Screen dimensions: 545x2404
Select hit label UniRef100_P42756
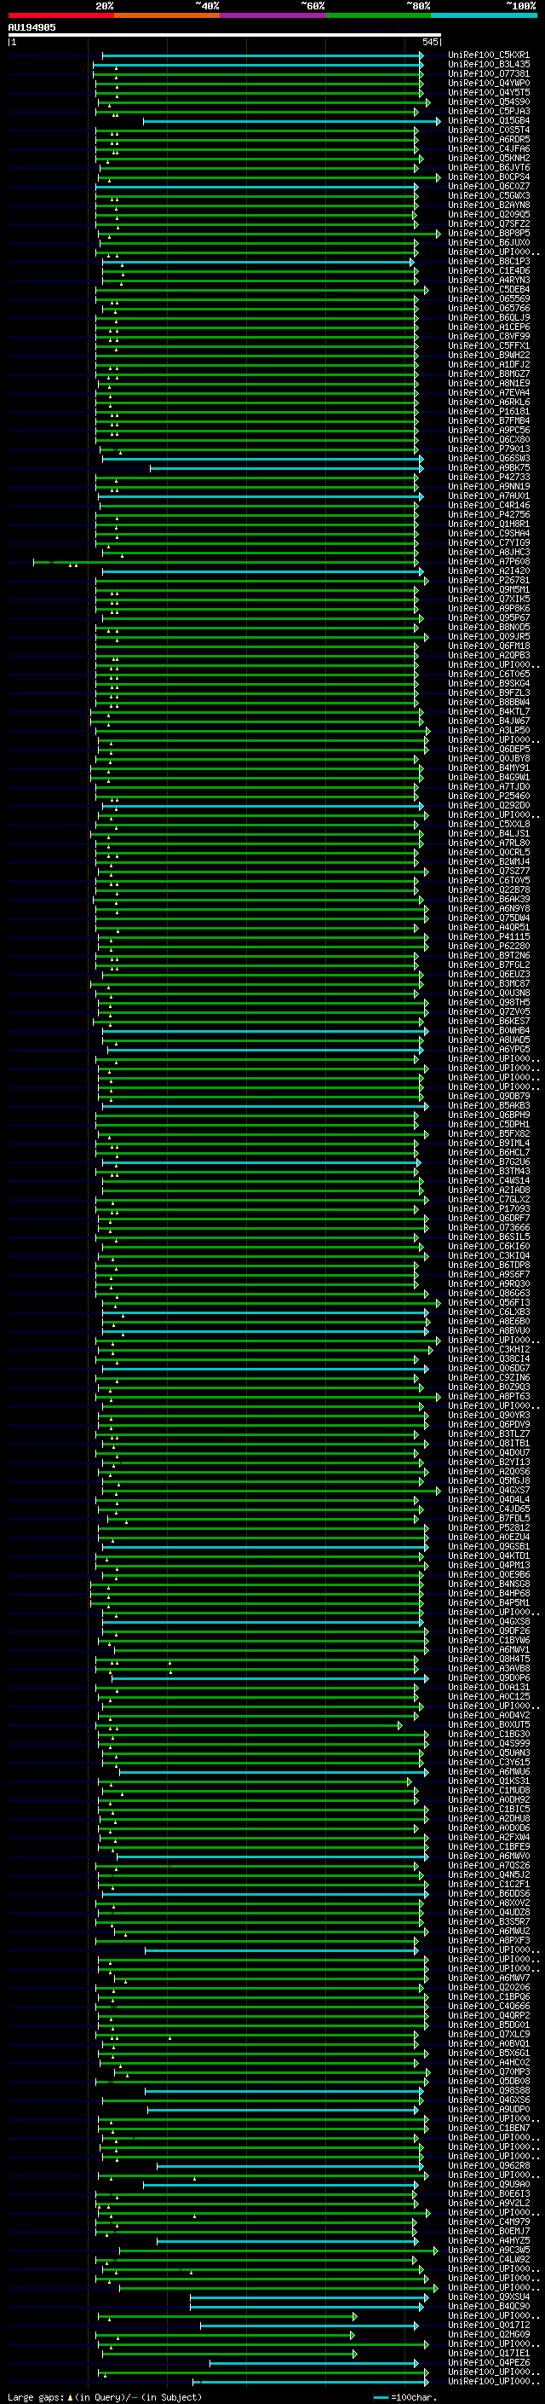[489, 514]
